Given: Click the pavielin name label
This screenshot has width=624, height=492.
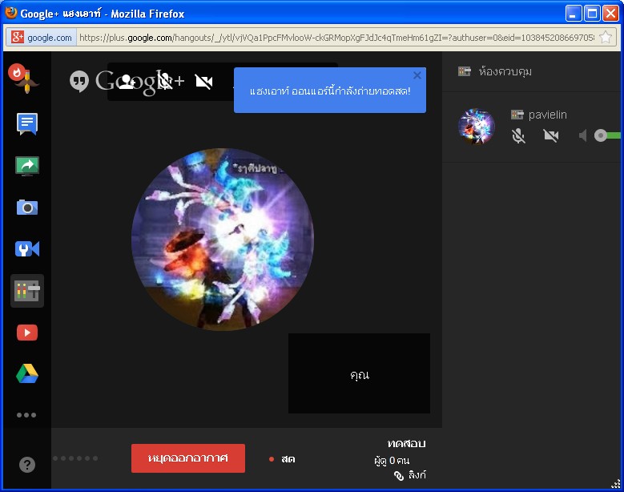Looking at the screenshot, I should [x=548, y=115].
